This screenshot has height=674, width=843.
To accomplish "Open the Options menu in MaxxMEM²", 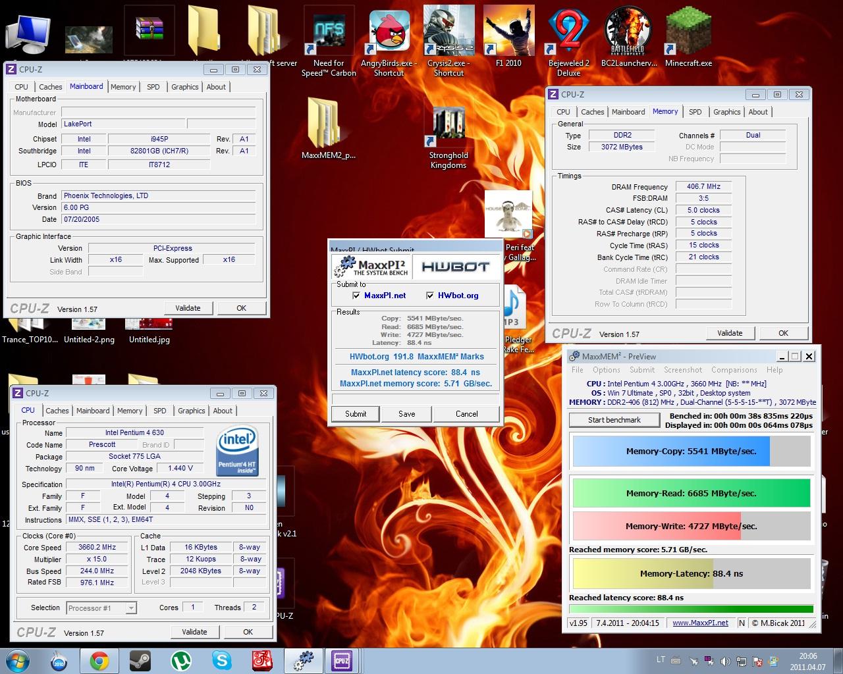I will (606, 370).
